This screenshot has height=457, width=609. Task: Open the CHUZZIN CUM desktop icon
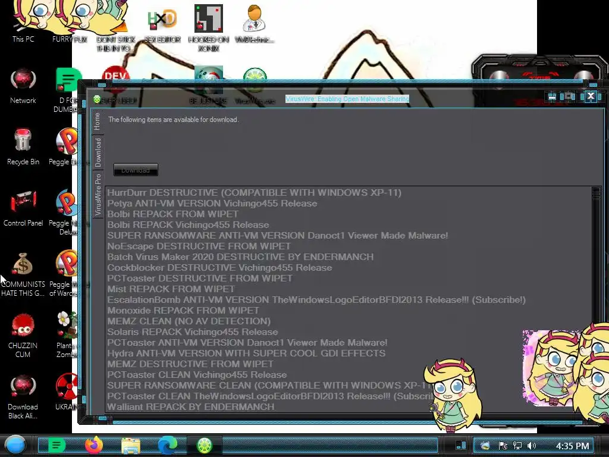click(23, 336)
